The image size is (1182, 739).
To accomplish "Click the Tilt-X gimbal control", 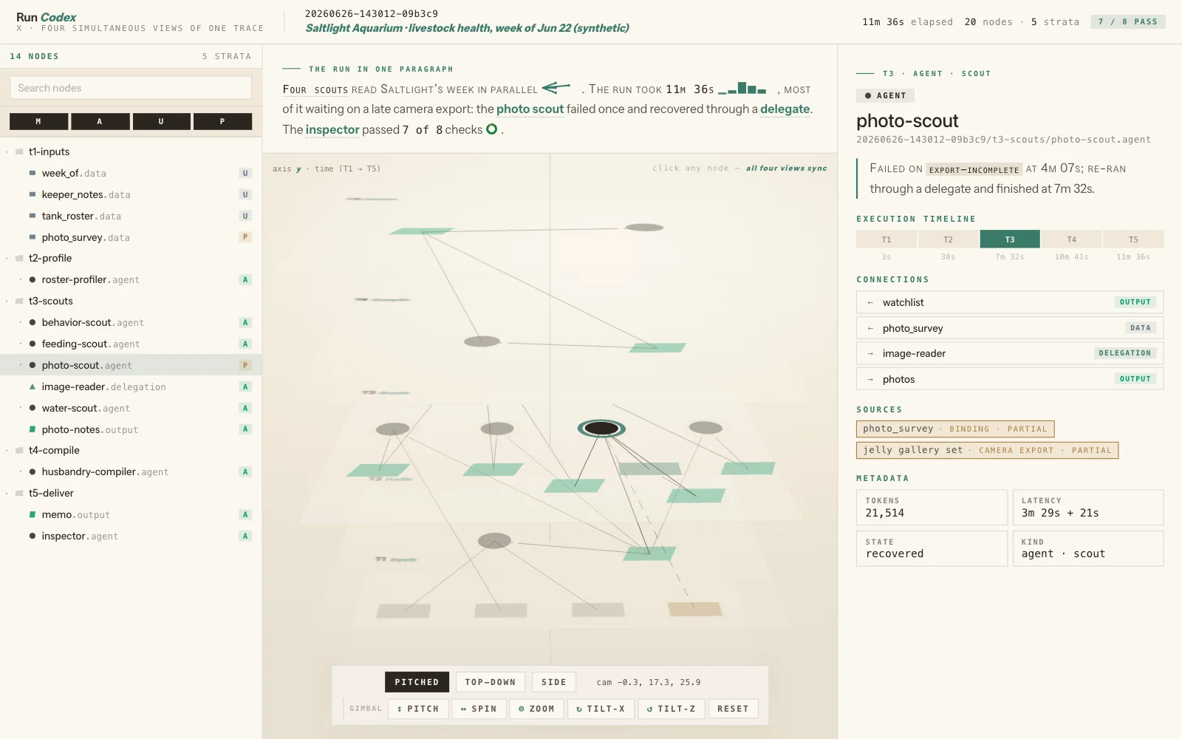I will 601,709.
